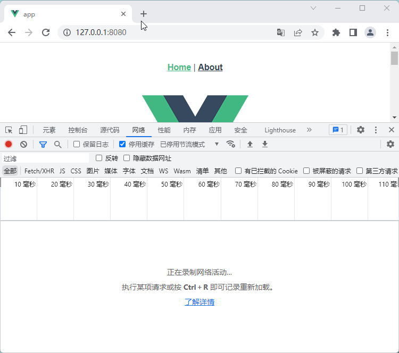
Task: Filter requests by JS type
Action: 62,171
